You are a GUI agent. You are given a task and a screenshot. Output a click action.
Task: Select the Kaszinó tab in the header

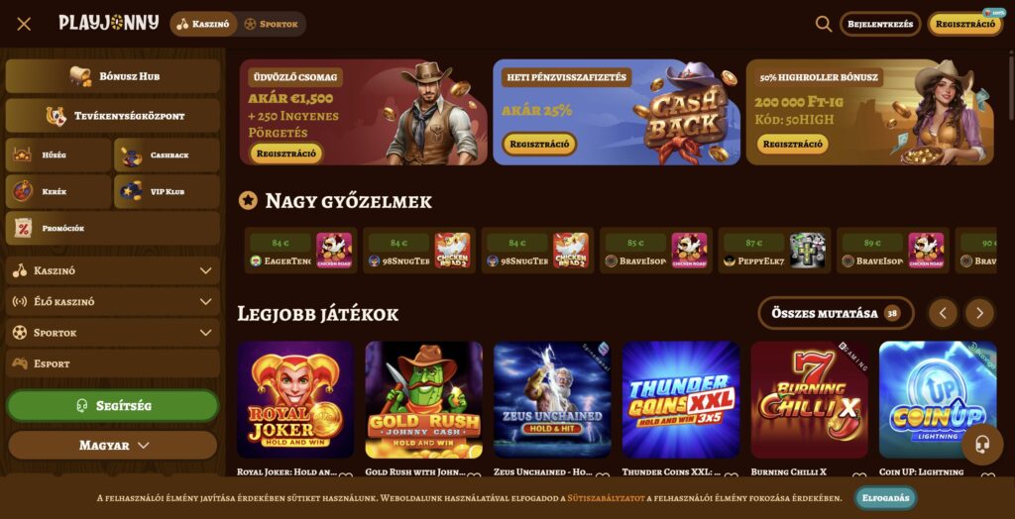click(x=204, y=24)
